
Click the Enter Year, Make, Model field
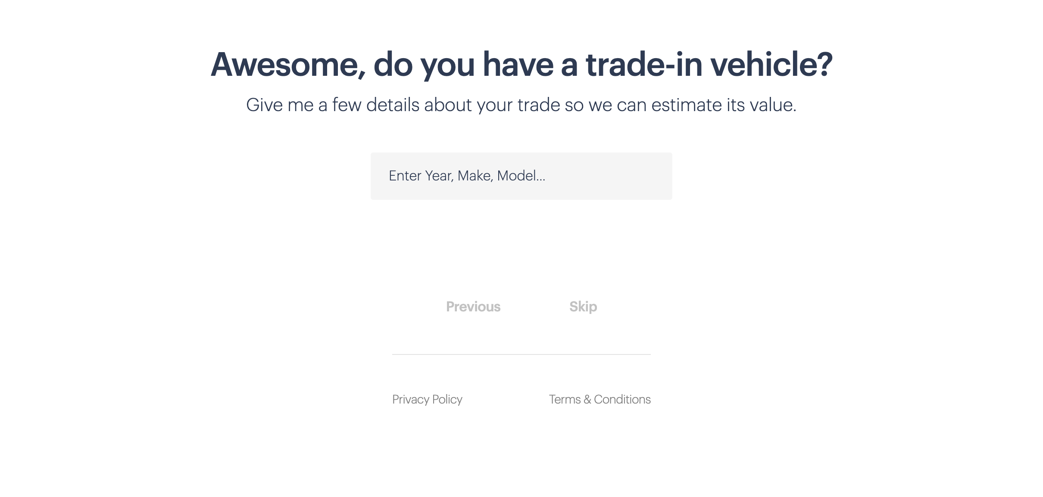coord(521,176)
